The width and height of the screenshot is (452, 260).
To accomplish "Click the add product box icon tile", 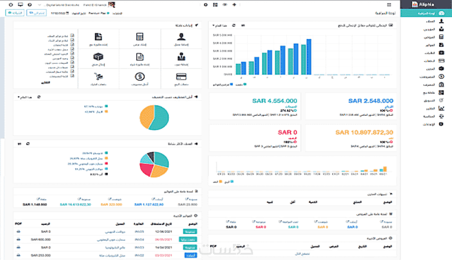I will [x=98, y=59].
